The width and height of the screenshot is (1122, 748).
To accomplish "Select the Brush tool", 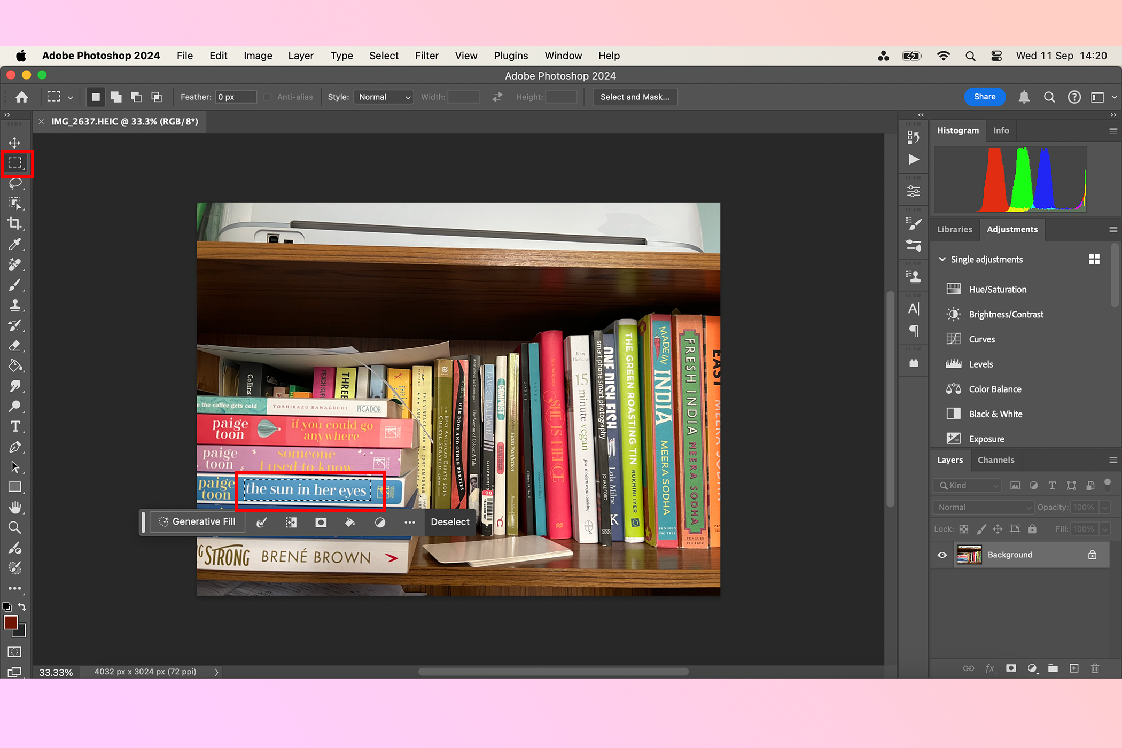I will (15, 285).
